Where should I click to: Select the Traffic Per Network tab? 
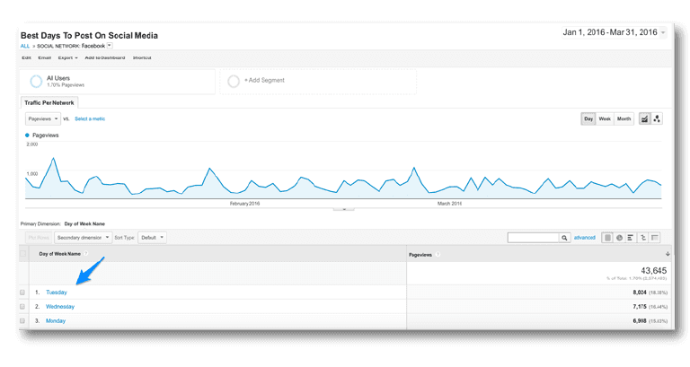point(49,103)
